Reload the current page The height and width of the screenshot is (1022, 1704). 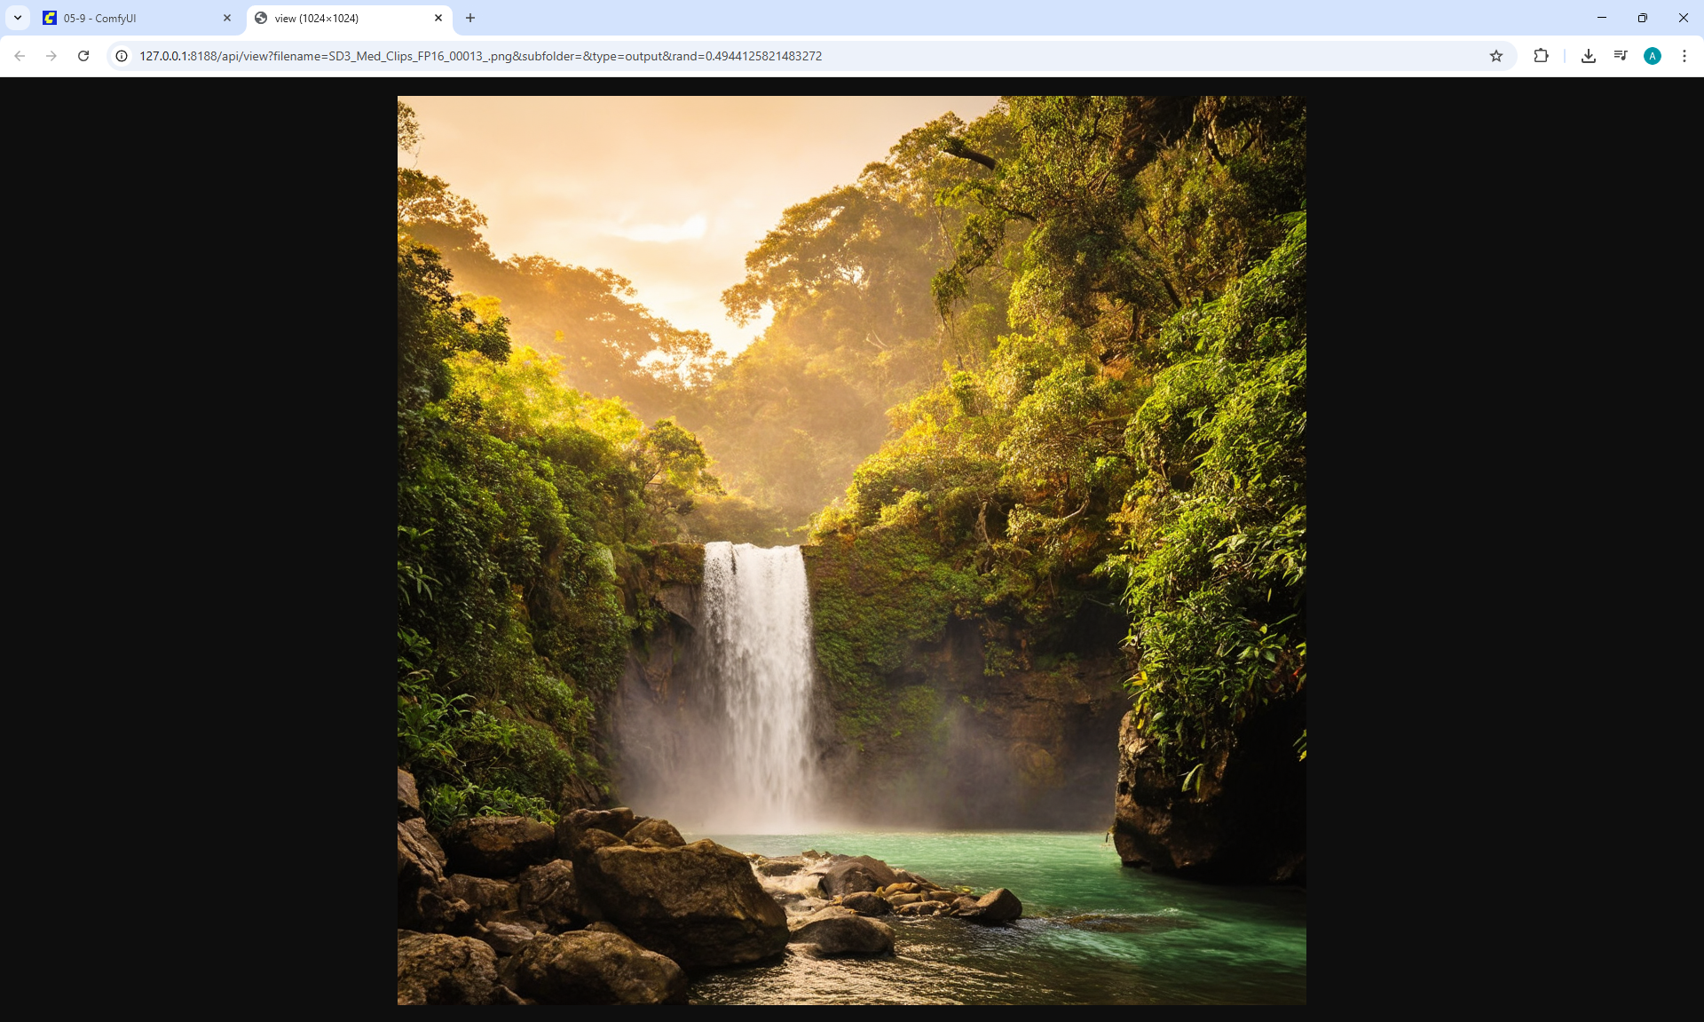tap(83, 56)
